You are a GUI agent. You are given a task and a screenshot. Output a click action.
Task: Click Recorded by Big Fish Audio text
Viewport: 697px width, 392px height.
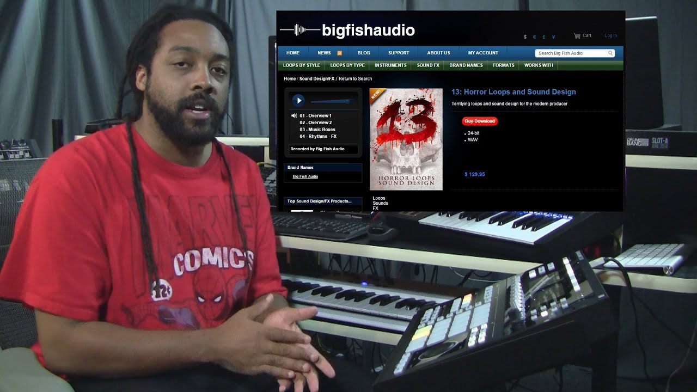pos(317,149)
